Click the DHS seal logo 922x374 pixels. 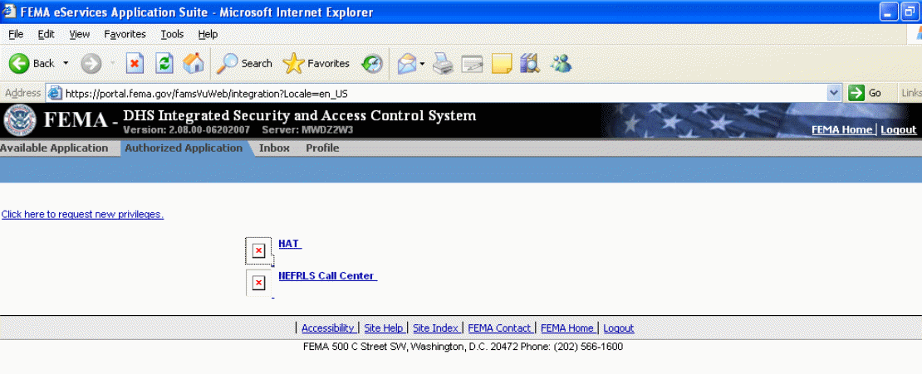tap(19, 120)
